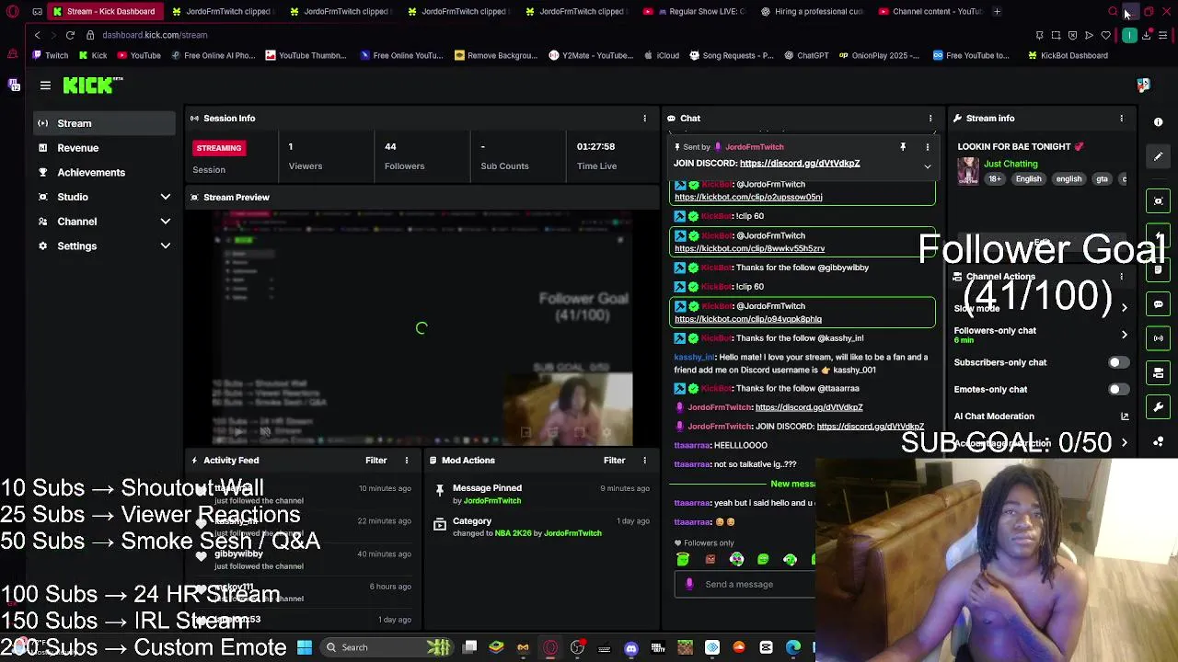Click the pencil edit icon in right sidebar

(1159, 156)
